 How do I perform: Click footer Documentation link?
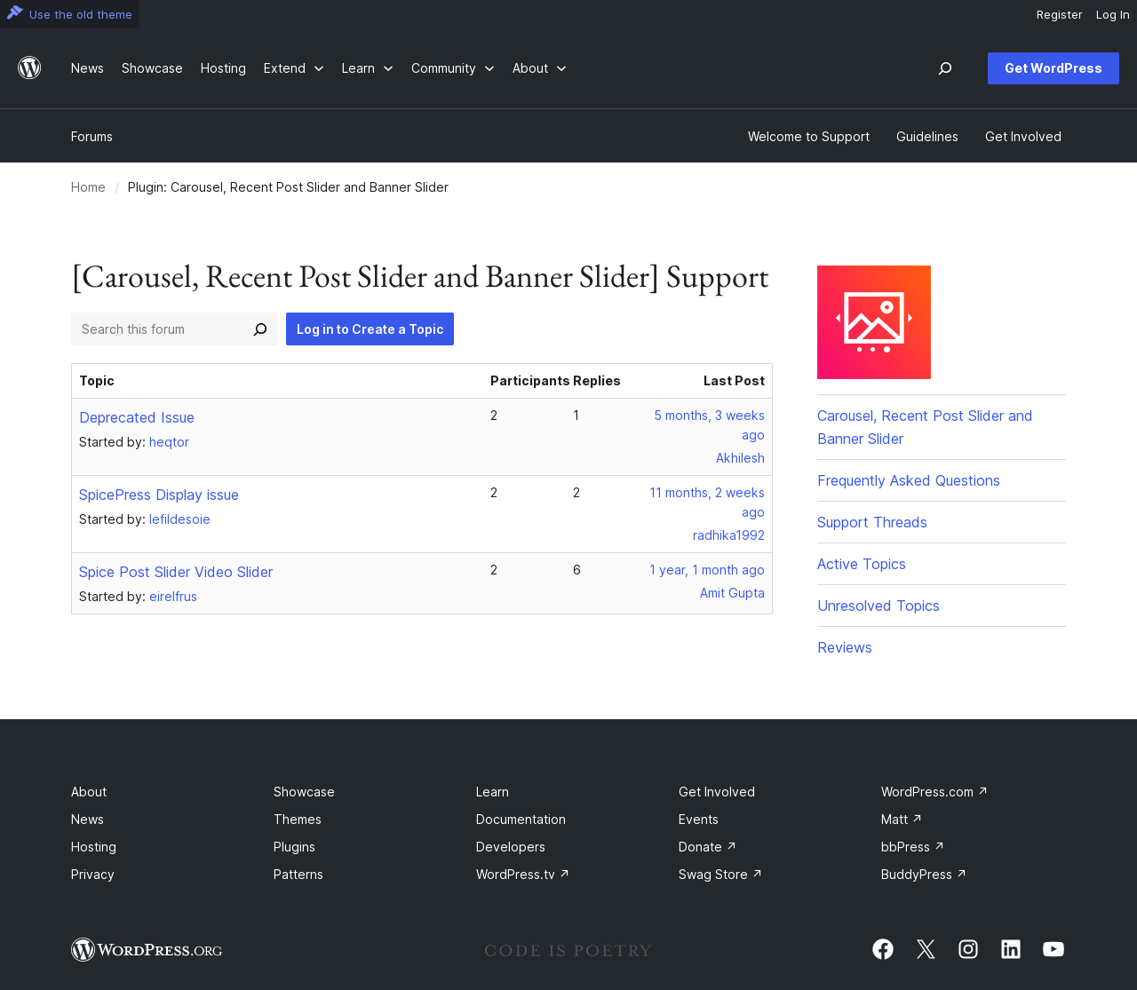(x=521, y=820)
